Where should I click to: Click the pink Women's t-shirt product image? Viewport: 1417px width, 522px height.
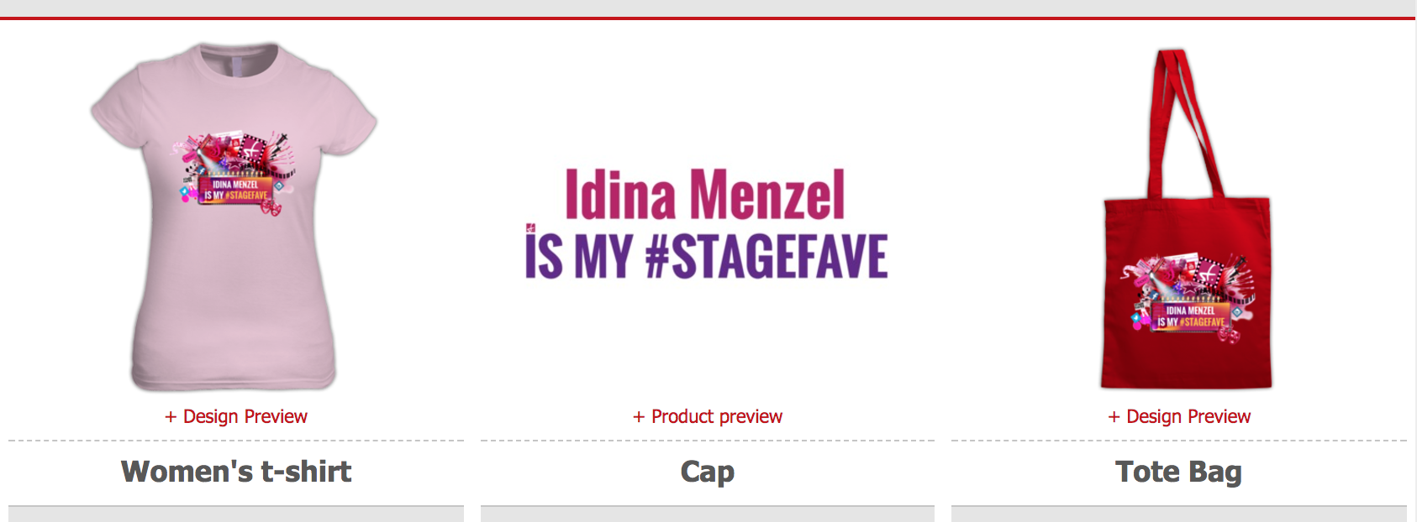point(234,217)
